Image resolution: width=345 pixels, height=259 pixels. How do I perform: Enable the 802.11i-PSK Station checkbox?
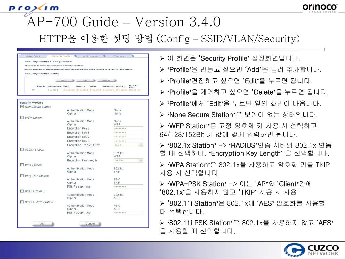[x=22, y=202]
